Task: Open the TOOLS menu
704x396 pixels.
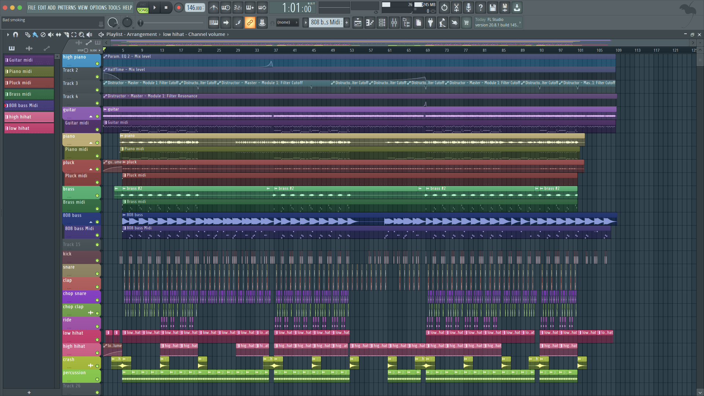Action: point(114,7)
